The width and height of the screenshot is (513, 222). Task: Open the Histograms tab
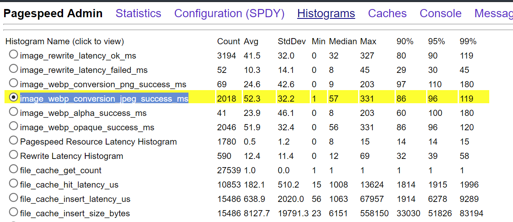326,14
